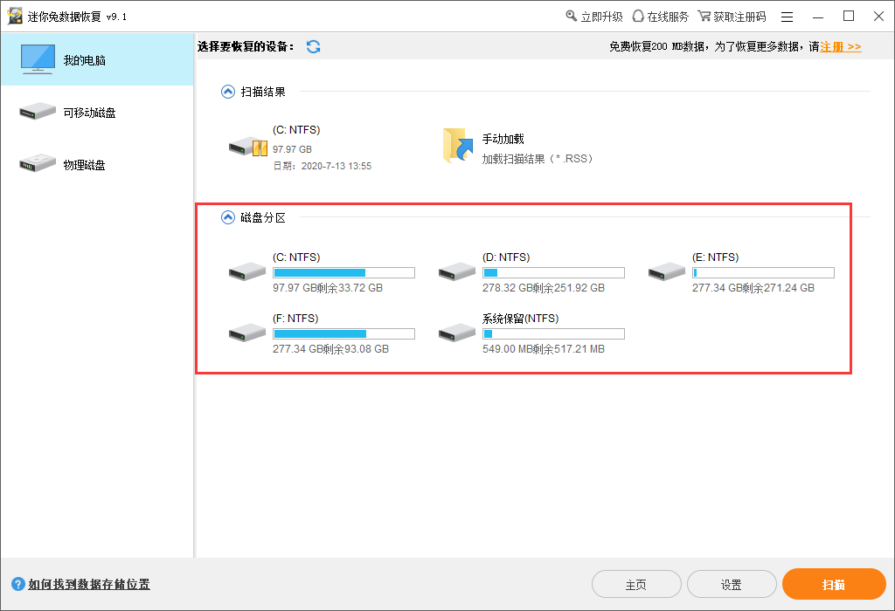
Task: Open 获取注册码 menu item
Action: [732, 17]
